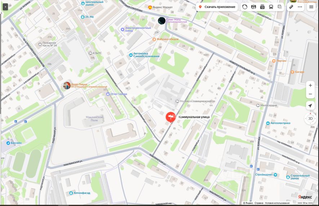Open the three-dots more options menu
This screenshot has height=206, width=319.
(x=300, y=7)
